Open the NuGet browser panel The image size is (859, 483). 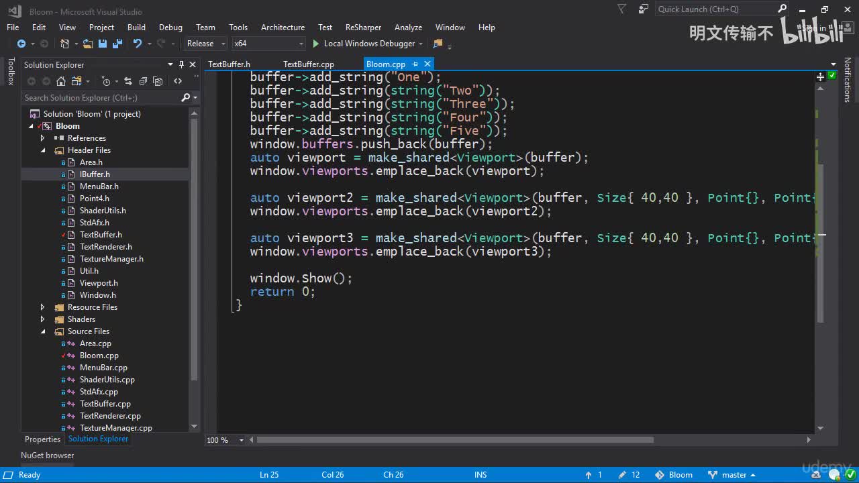(47, 455)
